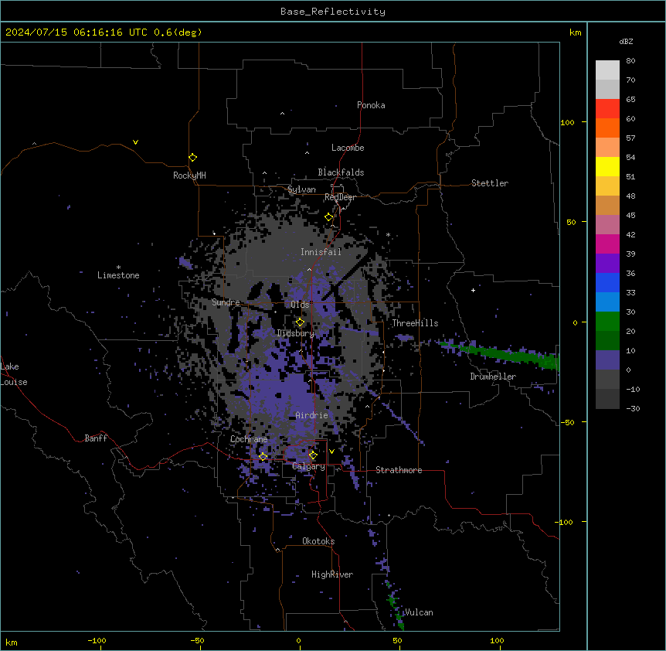
Task: Pick the yellow v marker northeast of Calgary
Action: 331,452
